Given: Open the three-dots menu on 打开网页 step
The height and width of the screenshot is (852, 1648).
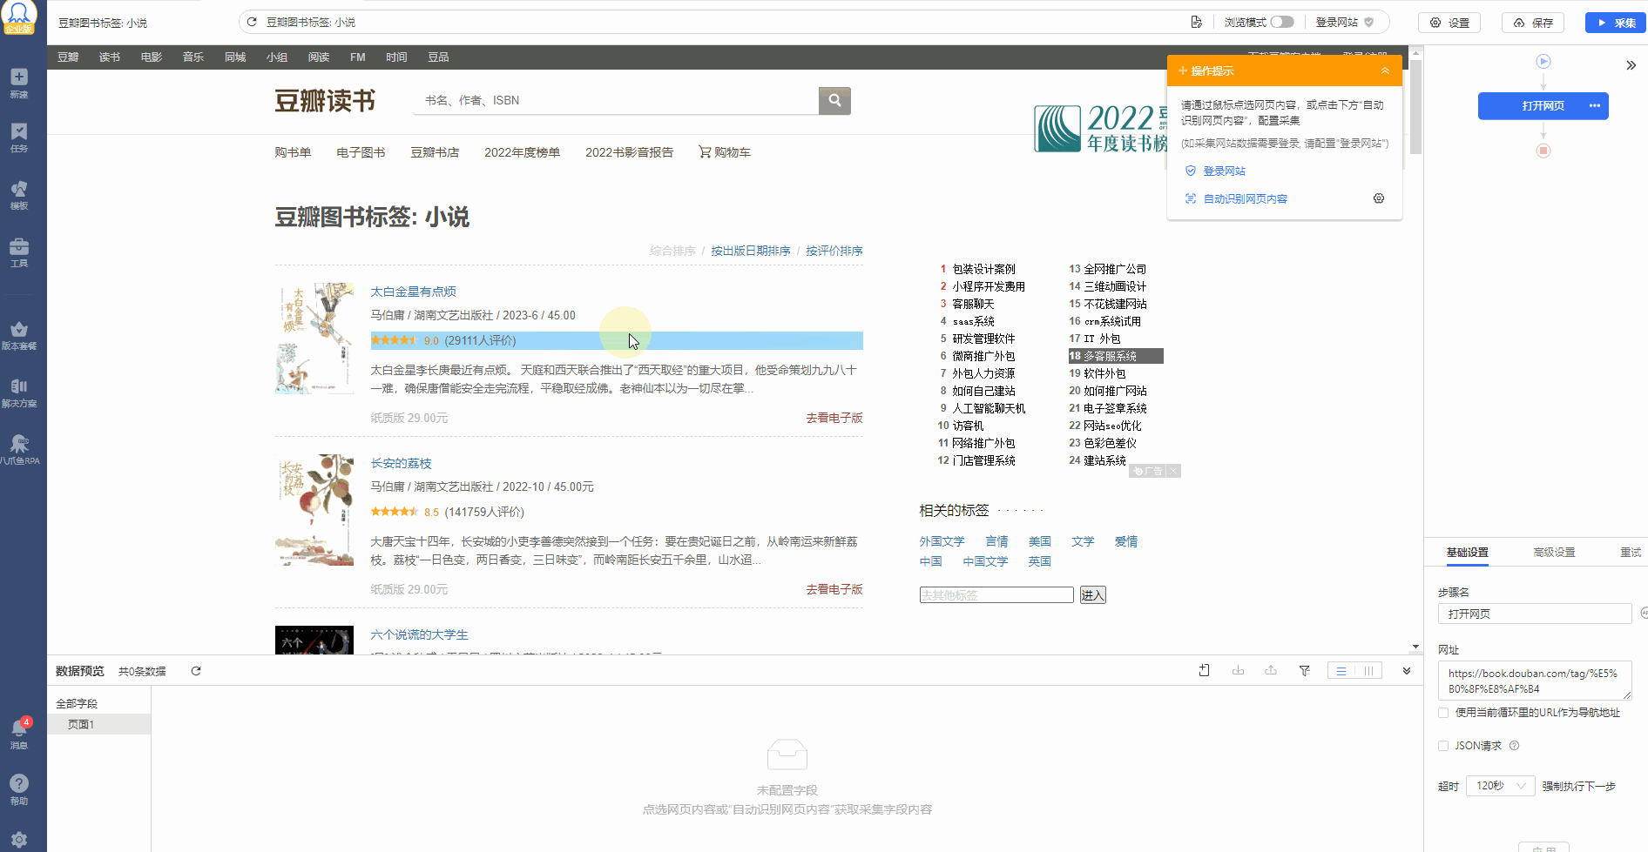Looking at the screenshot, I should pos(1594,105).
